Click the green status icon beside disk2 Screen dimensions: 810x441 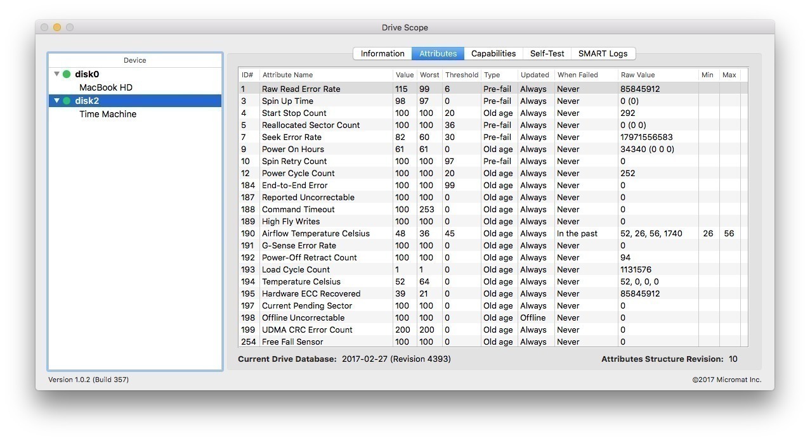pyautogui.click(x=67, y=101)
